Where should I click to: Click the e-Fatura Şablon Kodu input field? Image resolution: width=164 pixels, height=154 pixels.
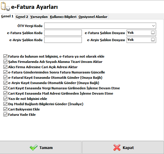[63, 33]
